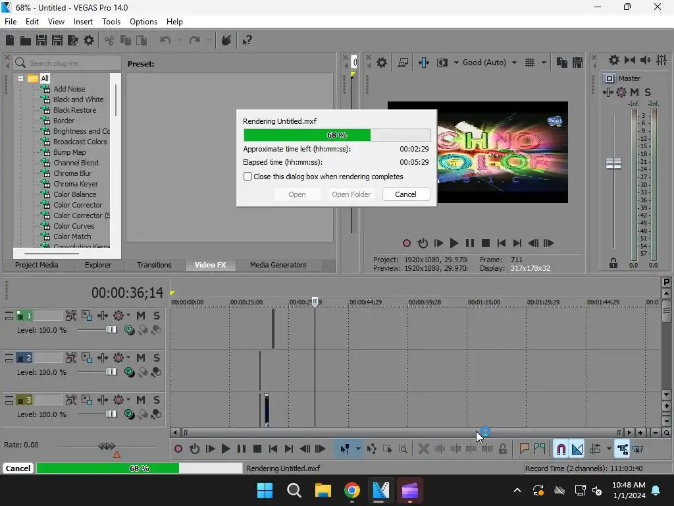Click the Redo arrow icon
674x506 pixels.
194,40
